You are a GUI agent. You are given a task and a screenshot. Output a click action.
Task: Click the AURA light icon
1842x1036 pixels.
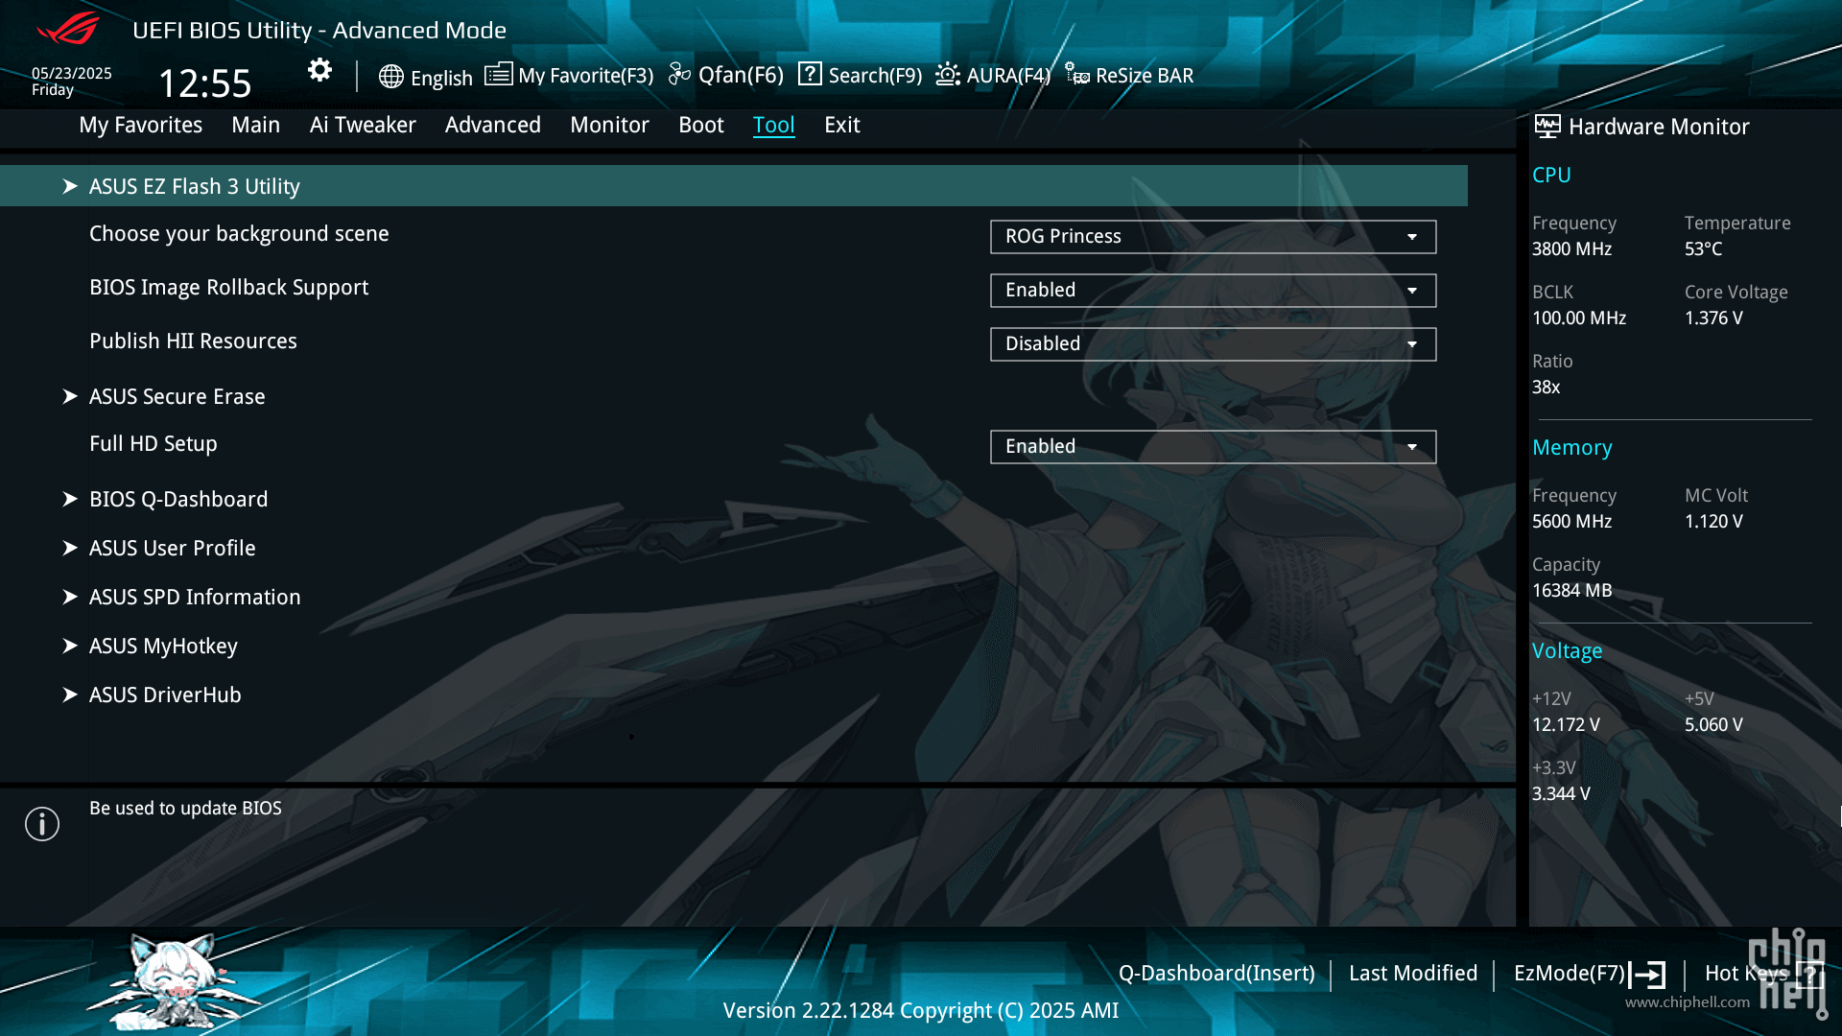point(947,75)
